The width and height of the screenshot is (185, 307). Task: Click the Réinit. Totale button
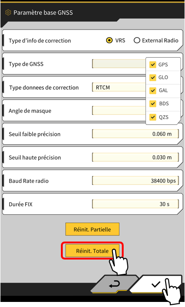(x=92, y=251)
